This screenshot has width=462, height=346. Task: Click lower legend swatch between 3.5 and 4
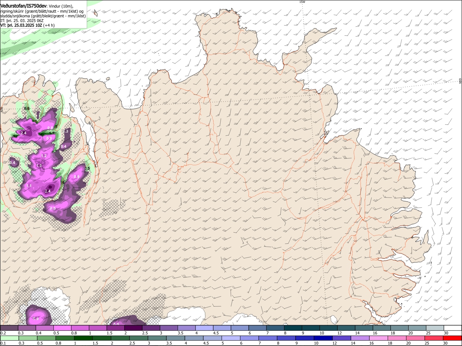(176, 338)
